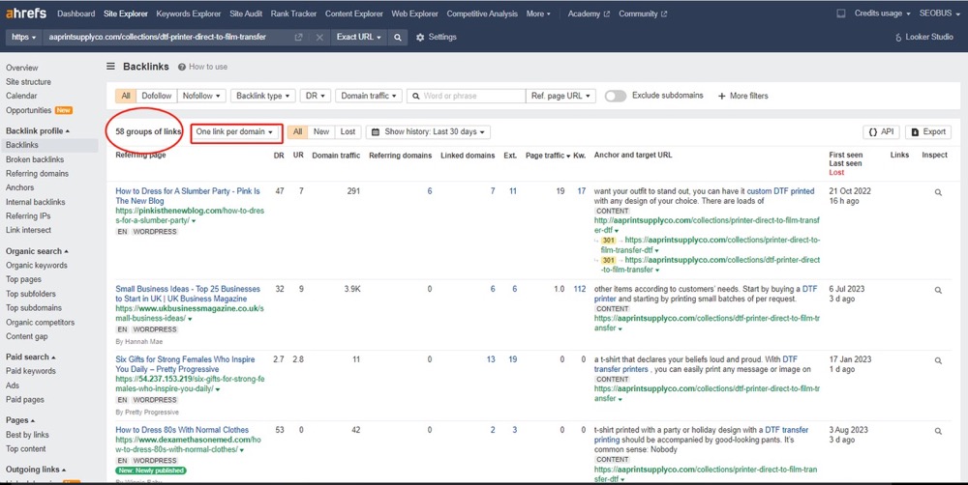The image size is (968, 485).
Task: Open the Dashboard menu
Action: pyautogui.click(x=76, y=14)
